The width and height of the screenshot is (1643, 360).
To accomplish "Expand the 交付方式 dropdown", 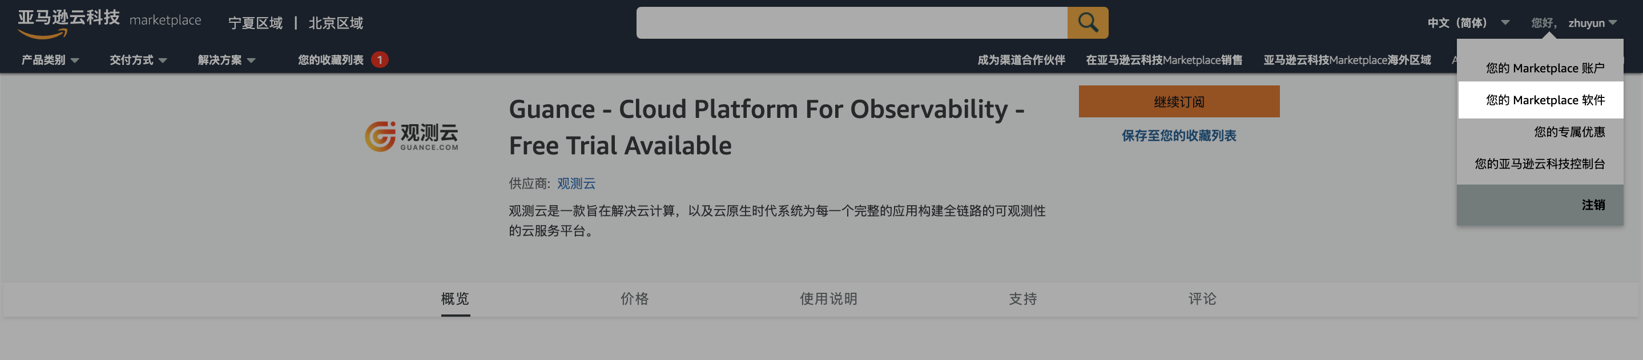I will [138, 60].
